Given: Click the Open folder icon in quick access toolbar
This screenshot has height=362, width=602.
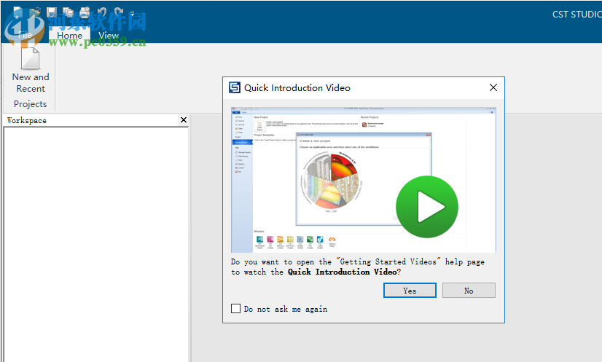Looking at the screenshot, I should click(35, 12).
